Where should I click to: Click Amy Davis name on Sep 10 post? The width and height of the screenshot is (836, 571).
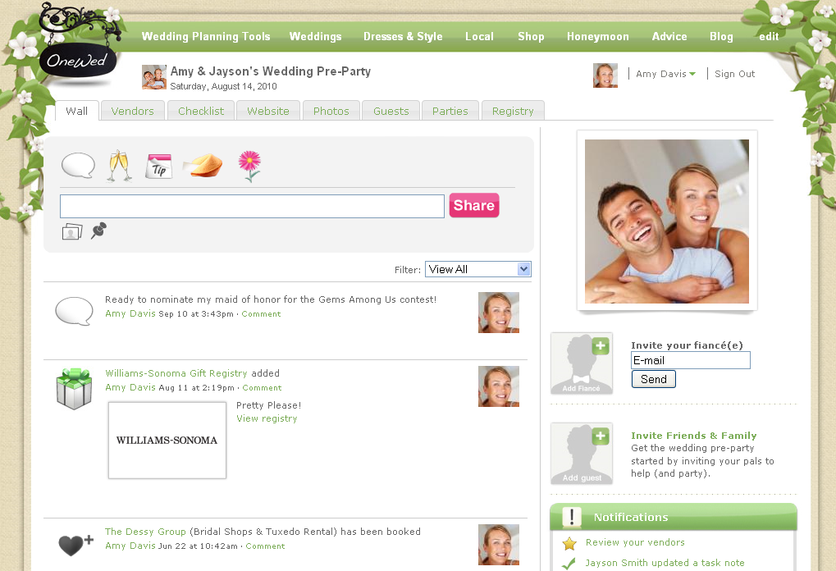coord(130,313)
